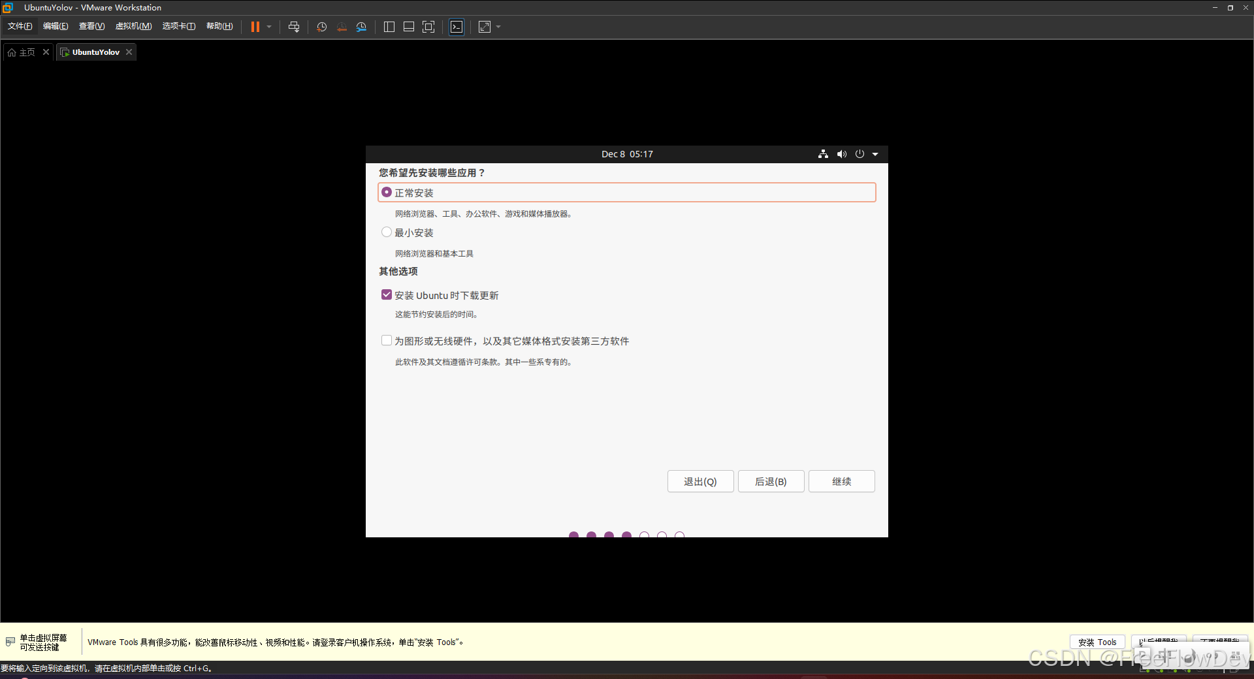Uncheck 安装 Ubuntu 时下载更新
The width and height of the screenshot is (1254, 679).
click(x=386, y=294)
